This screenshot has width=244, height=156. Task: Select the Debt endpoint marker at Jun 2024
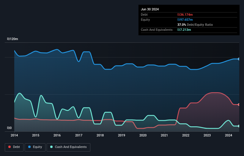239,105
